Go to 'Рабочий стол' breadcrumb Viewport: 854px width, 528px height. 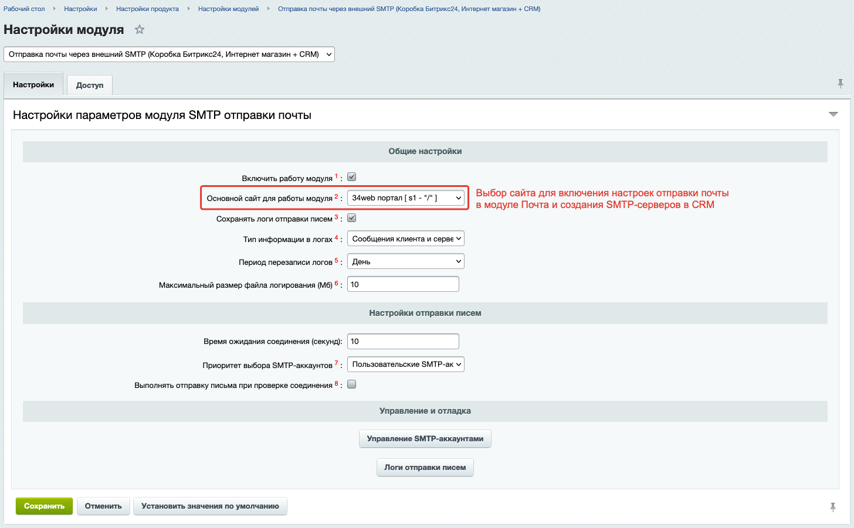pos(24,9)
